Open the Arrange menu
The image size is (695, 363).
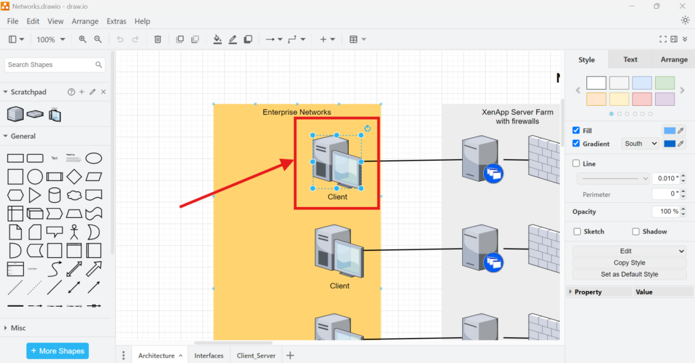click(85, 21)
